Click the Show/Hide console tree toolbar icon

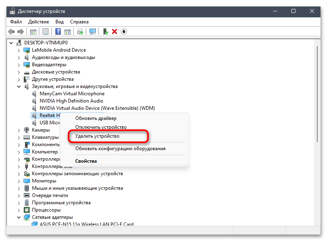coord(33,31)
